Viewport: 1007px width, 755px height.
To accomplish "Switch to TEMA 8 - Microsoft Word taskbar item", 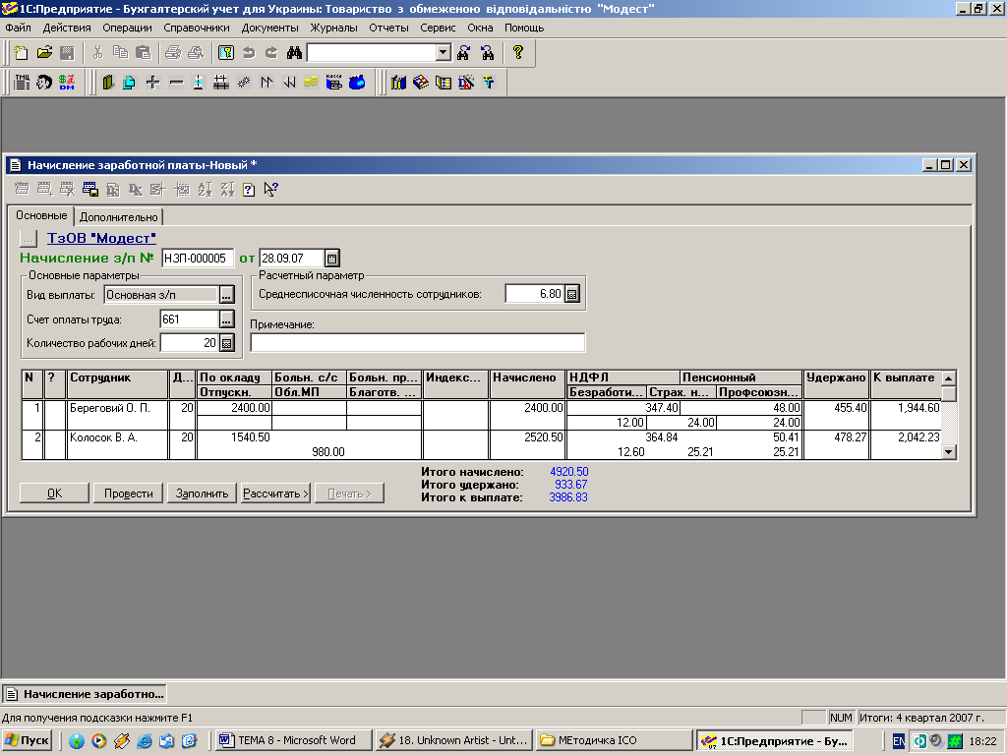I will pyautogui.click(x=293, y=740).
